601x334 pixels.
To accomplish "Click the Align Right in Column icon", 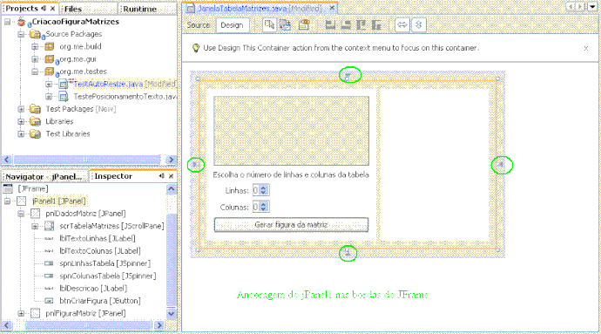I will point(346,25).
